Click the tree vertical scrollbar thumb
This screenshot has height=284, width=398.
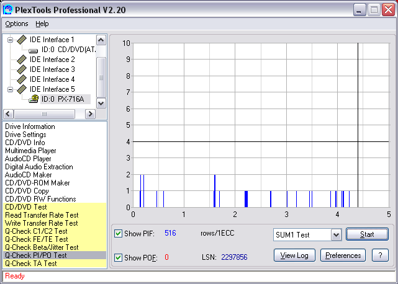click(101, 78)
